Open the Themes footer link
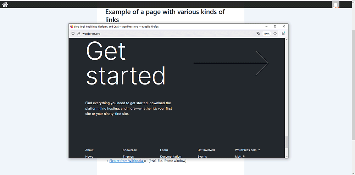The height and width of the screenshot is (175, 355). 128,157
